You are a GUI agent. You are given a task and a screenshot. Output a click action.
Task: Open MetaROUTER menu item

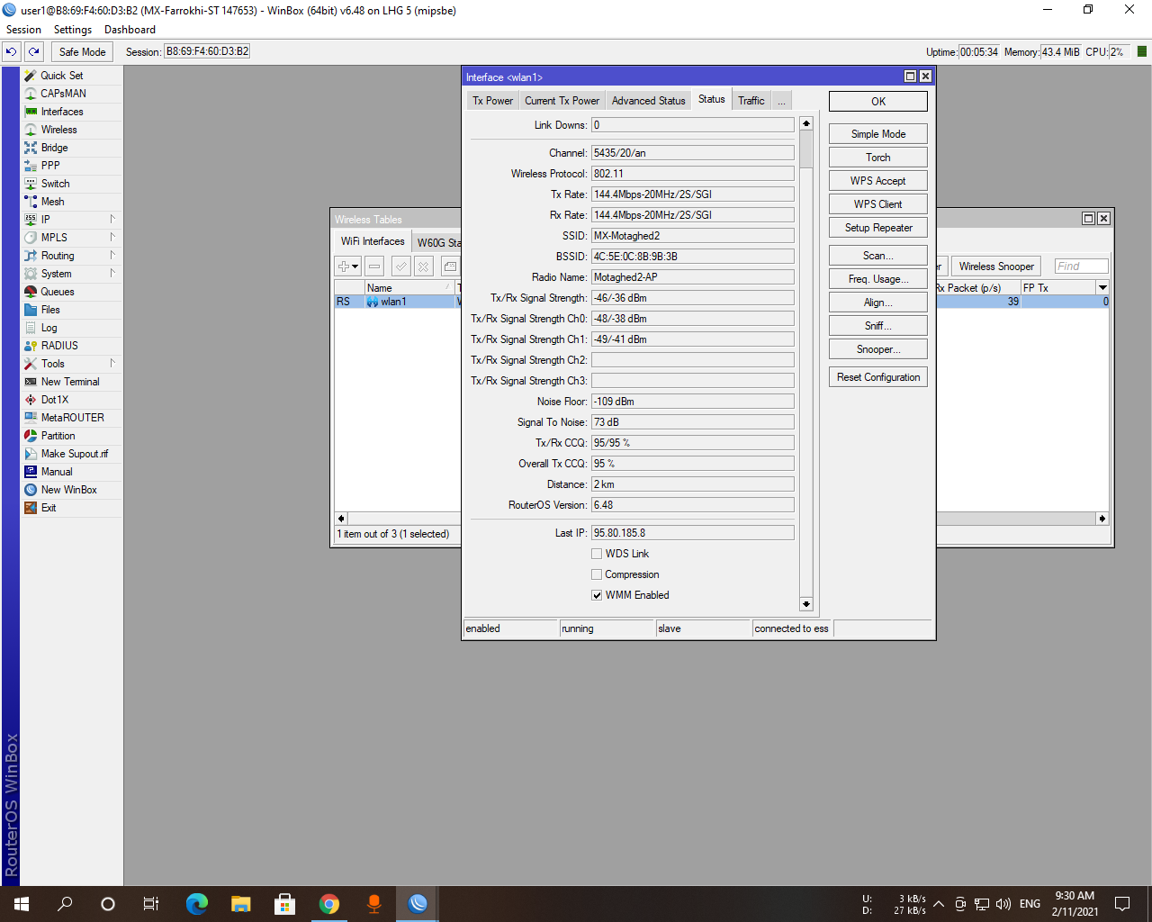coord(72,418)
